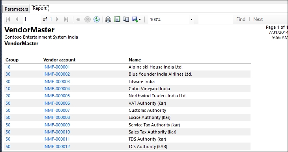This screenshot has height=152, width=288.
Task: Select name Sales Tax Authority (Kar)
Action: (152, 132)
